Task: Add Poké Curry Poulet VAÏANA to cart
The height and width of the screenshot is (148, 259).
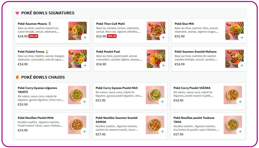Action: click(x=240, y=102)
